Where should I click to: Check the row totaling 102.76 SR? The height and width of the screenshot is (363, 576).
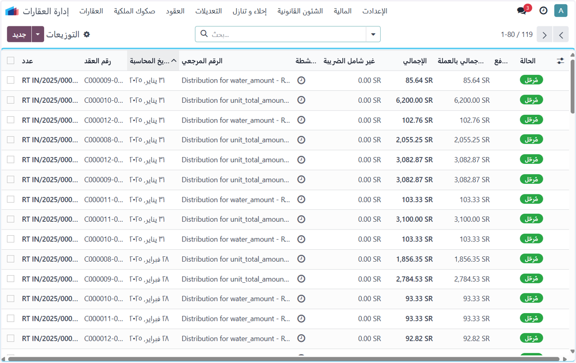click(11, 120)
